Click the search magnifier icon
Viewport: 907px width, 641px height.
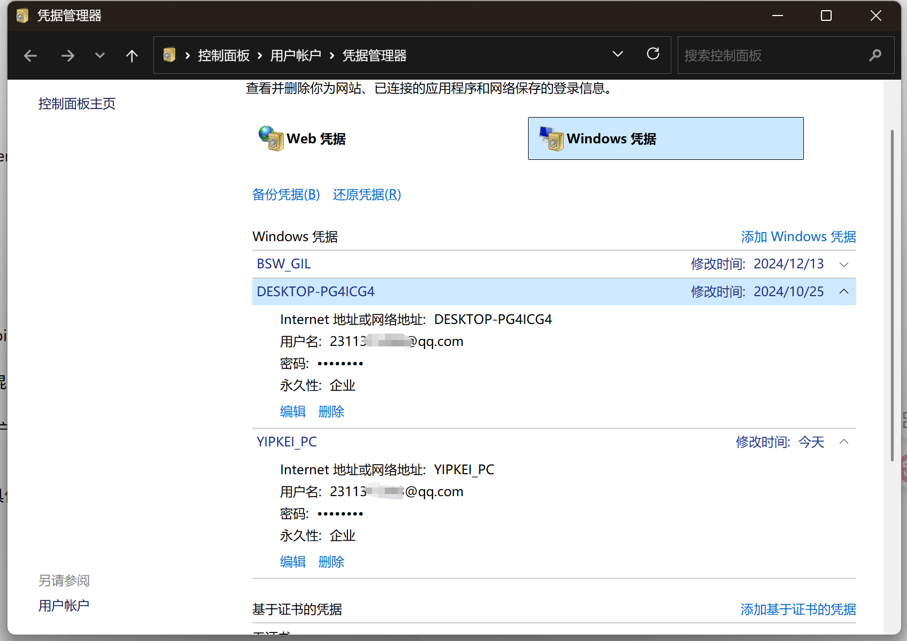coord(875,55)
